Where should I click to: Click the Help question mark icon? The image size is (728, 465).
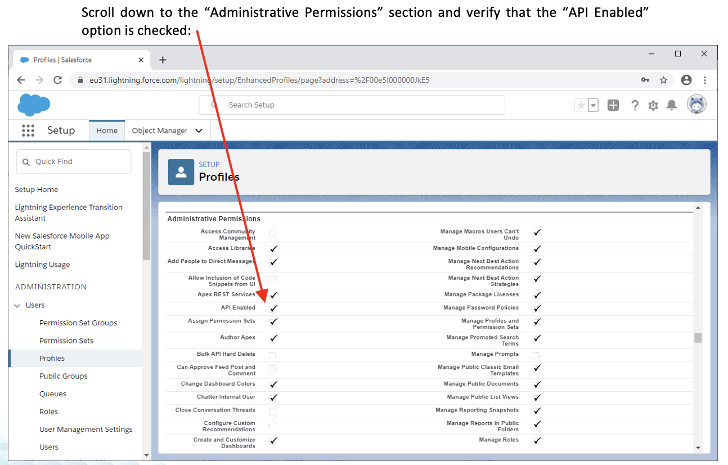(x=635, y=105)
